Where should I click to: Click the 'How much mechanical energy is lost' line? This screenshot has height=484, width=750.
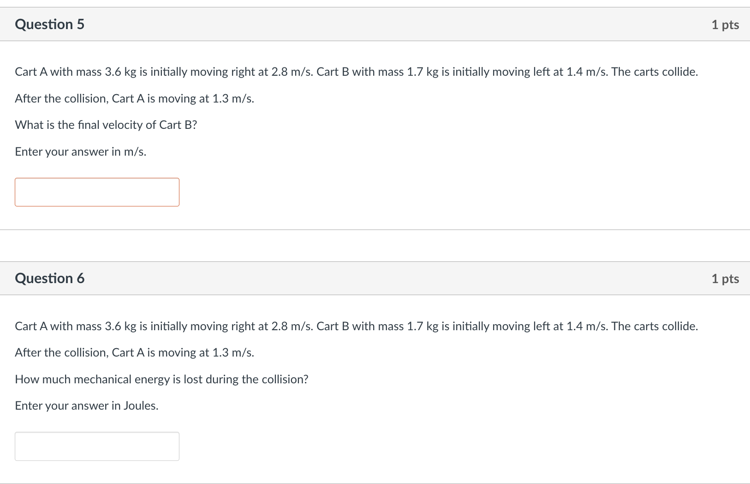162,379
